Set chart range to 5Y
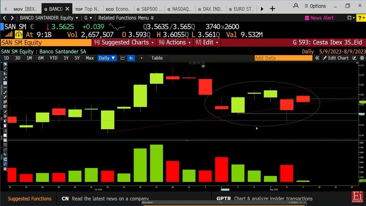The width and height of the screenshot is (366, 206). point(77,58)
